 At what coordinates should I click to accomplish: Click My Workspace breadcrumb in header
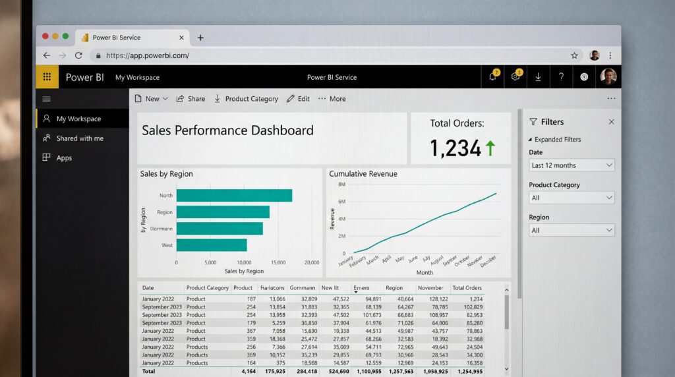click(x=137, y=78)
